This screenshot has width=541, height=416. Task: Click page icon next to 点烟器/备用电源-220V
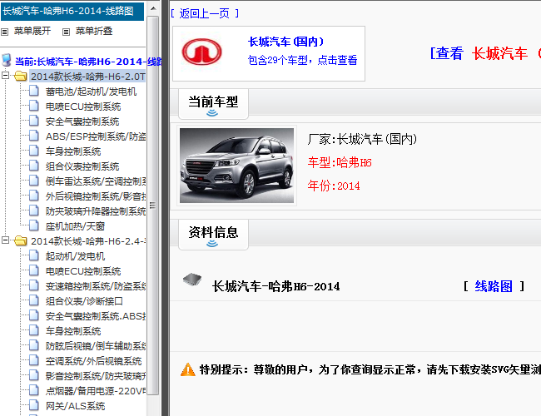34,390
